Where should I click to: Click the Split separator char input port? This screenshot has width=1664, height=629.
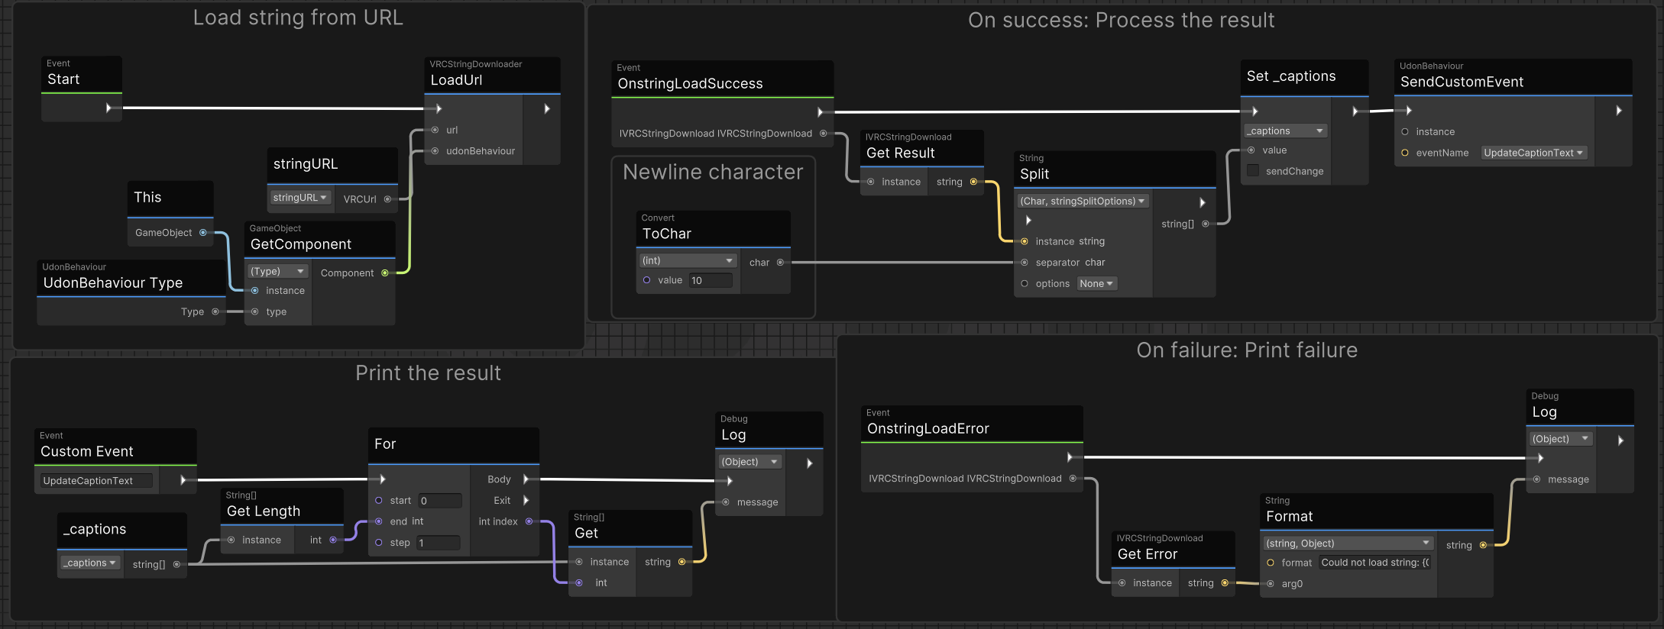pos(1025,263)
